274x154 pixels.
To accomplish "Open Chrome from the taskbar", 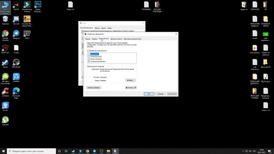I will tap(87, 151).
